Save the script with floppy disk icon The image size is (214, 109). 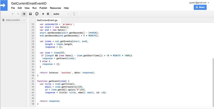click(30, 14)
